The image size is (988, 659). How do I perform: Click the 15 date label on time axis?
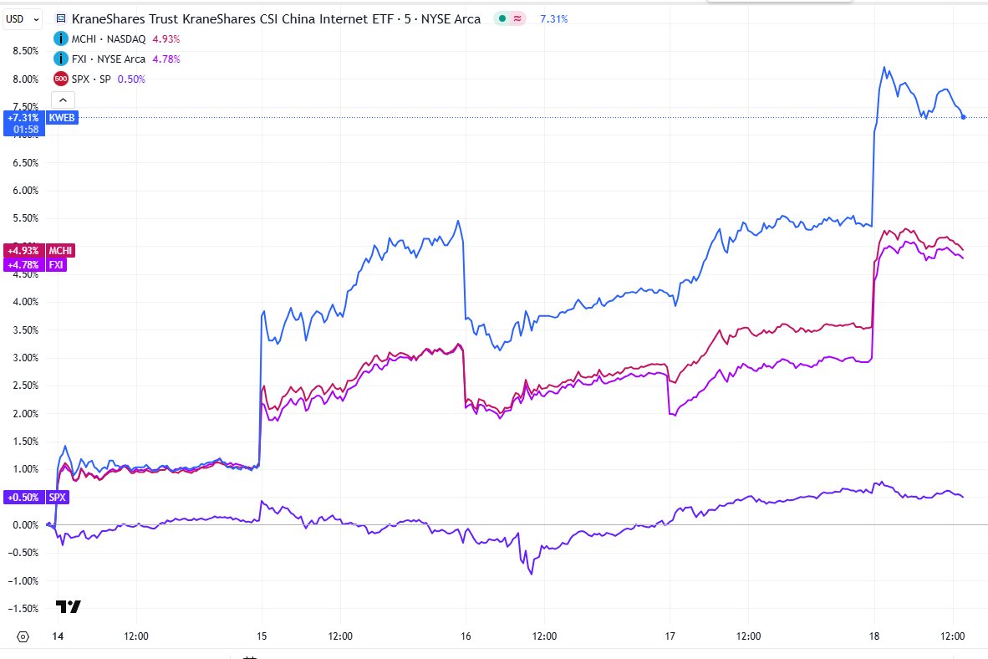coord(262,636)
